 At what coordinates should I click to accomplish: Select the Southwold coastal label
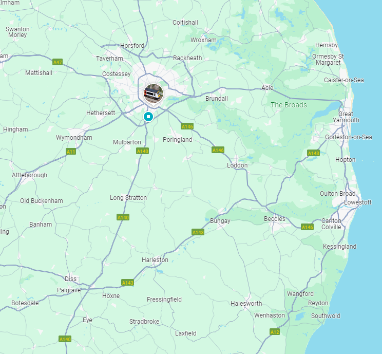(326, 316)
